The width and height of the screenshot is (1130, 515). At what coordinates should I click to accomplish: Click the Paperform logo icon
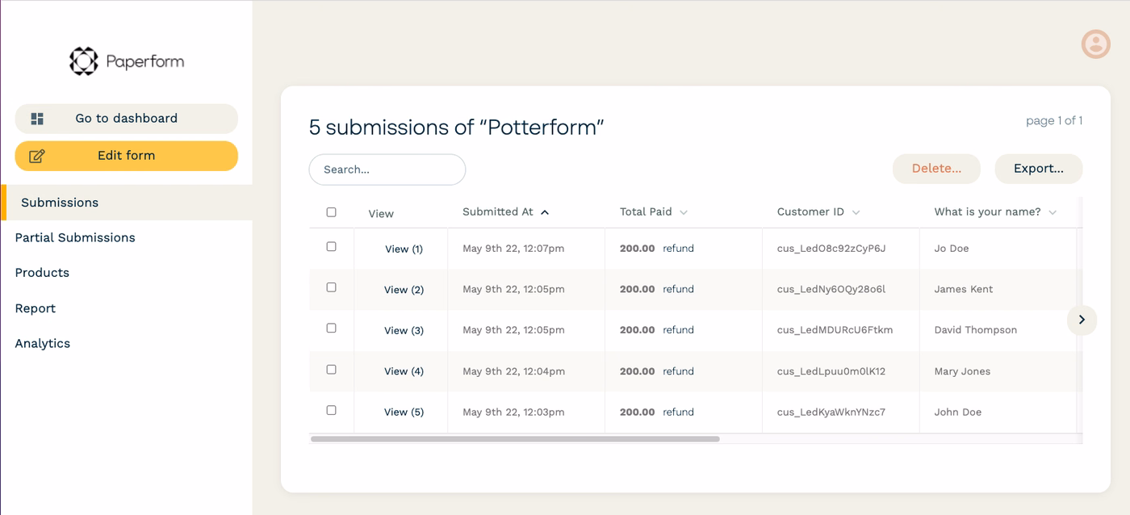pos(83,61)
